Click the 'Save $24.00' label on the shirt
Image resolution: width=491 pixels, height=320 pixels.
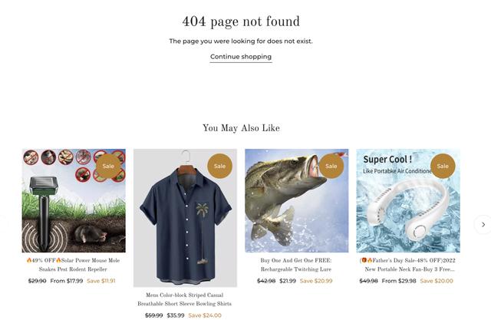coord(205,315)
